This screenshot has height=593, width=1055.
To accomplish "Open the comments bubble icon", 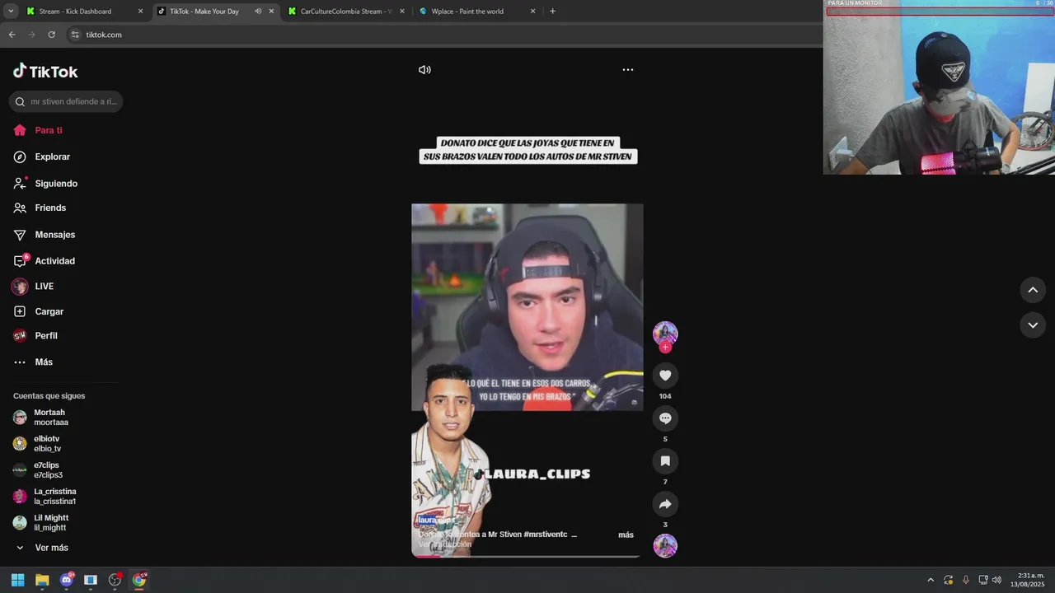I will click(x=665, y=418).
